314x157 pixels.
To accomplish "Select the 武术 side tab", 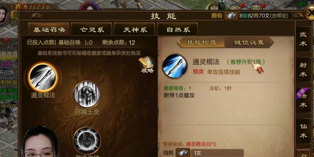I will point(303,39).
